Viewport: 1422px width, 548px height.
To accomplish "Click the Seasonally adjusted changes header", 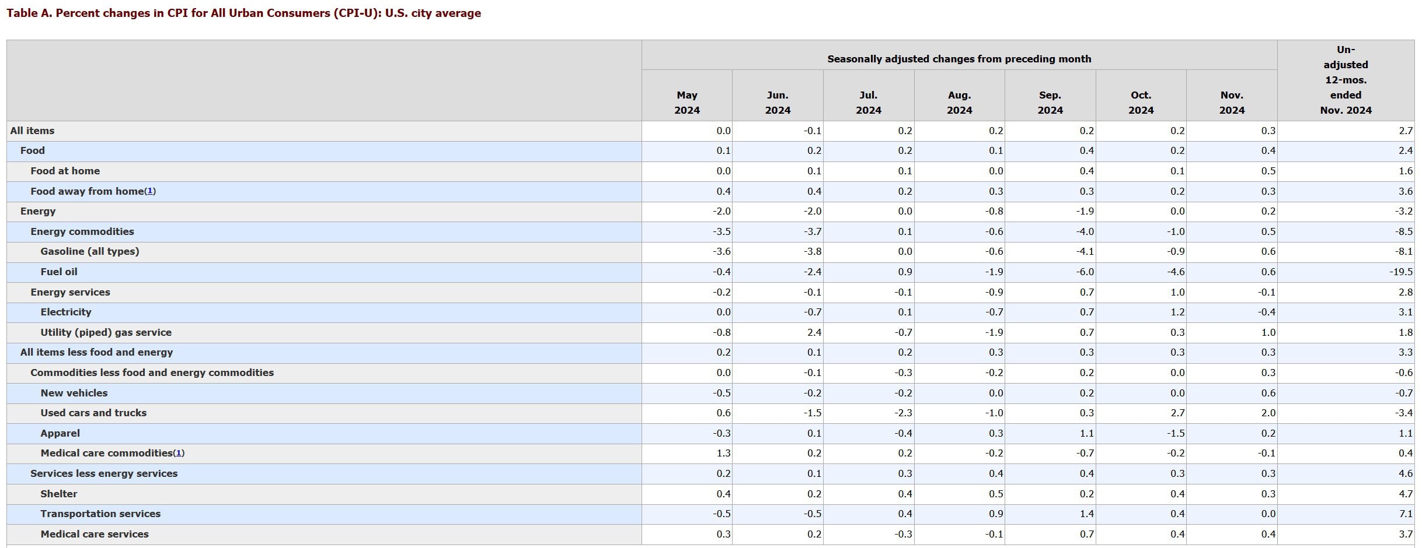I will (x=959, y=59).
